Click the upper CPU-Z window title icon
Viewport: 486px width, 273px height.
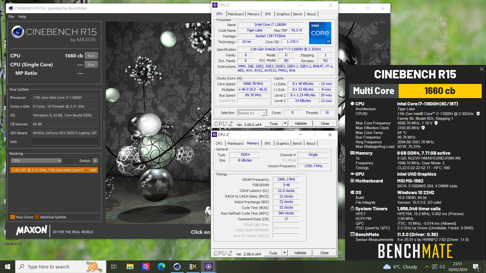[x=215, y=5]
